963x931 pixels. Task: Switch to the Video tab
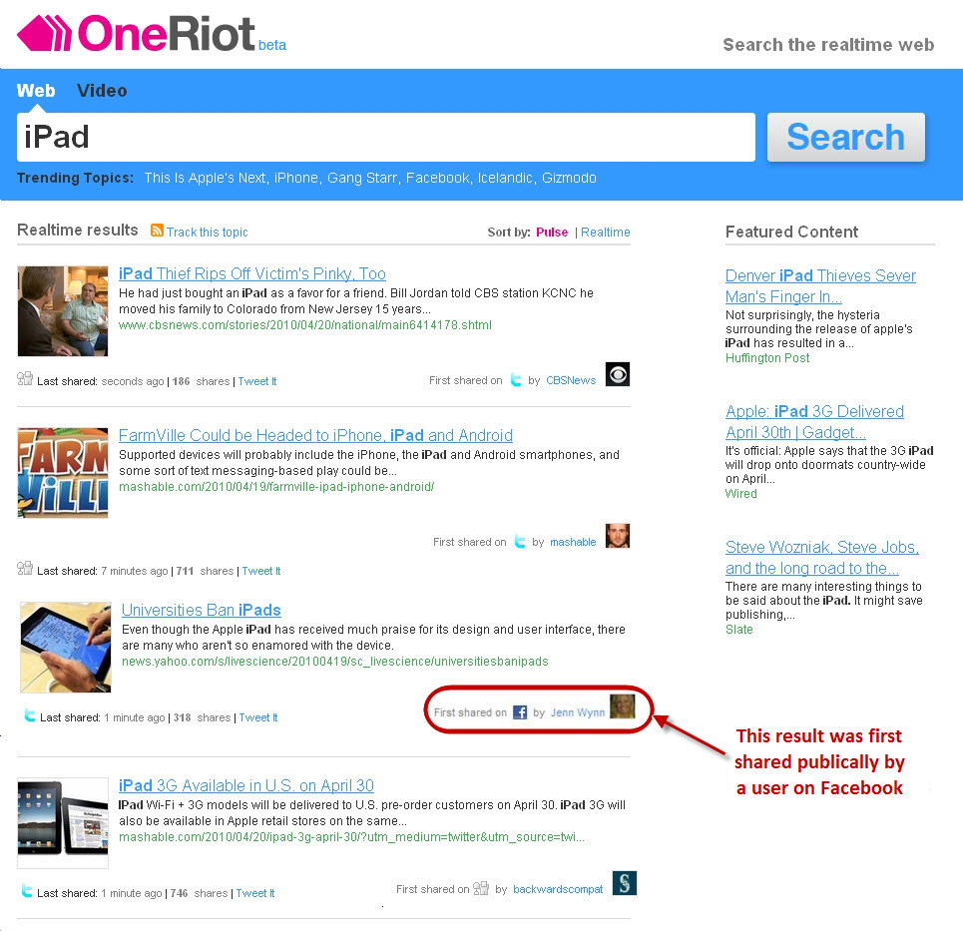[102, 90]
